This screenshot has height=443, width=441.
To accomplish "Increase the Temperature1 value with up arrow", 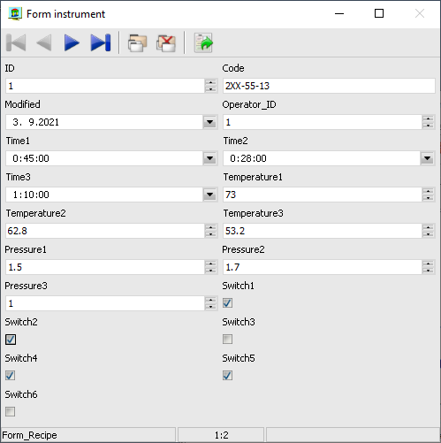I will [x=428, y=191].
